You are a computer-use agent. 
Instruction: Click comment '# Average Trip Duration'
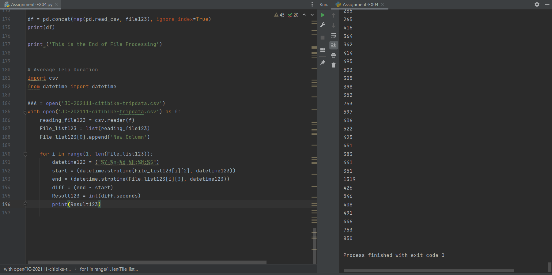click(x=63, y=70)
